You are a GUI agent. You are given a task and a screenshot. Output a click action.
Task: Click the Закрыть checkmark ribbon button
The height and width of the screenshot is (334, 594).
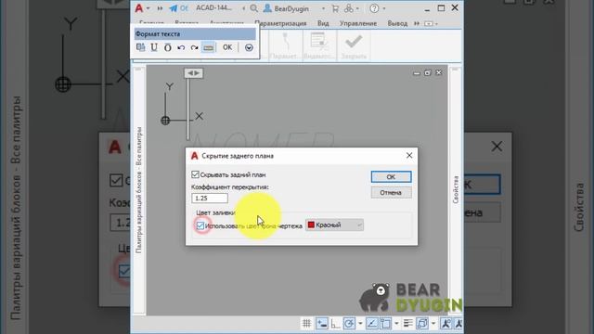tap(354, 46)
